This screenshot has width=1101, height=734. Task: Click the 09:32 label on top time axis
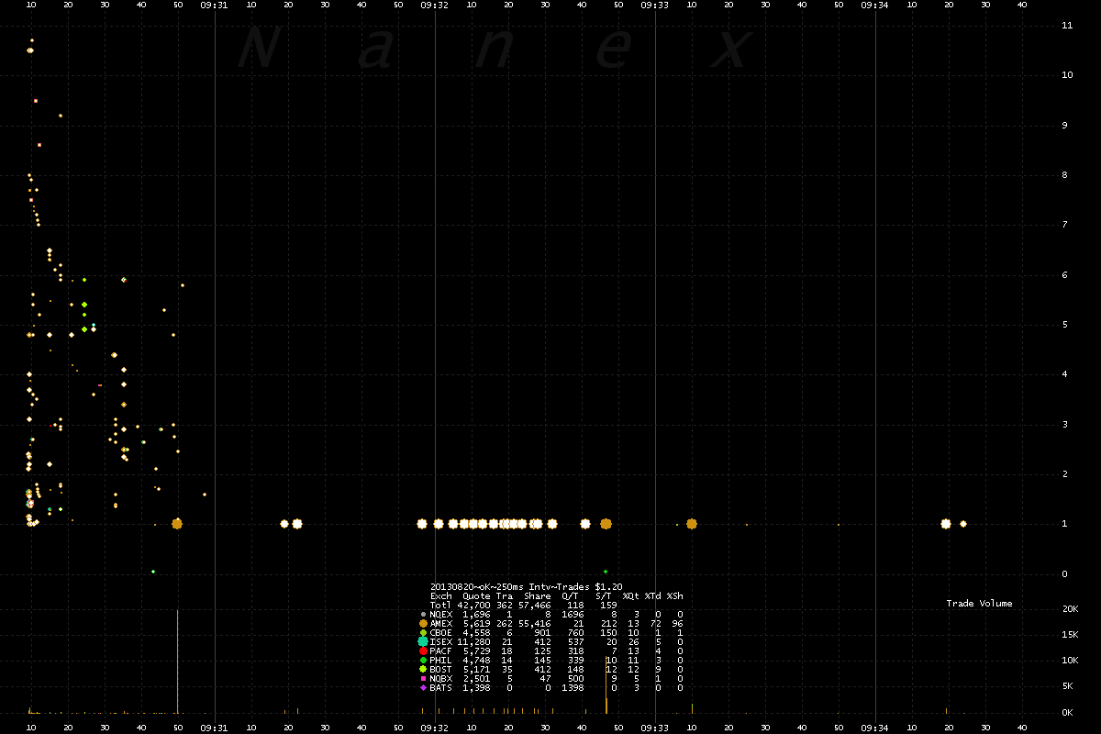(x=435, y=5)
